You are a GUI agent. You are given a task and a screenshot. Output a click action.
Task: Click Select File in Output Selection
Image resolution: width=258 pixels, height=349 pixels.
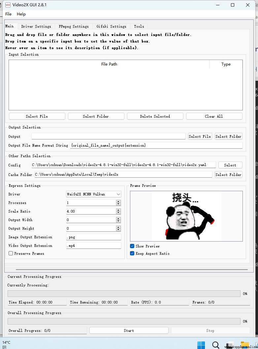coord(200,136)
